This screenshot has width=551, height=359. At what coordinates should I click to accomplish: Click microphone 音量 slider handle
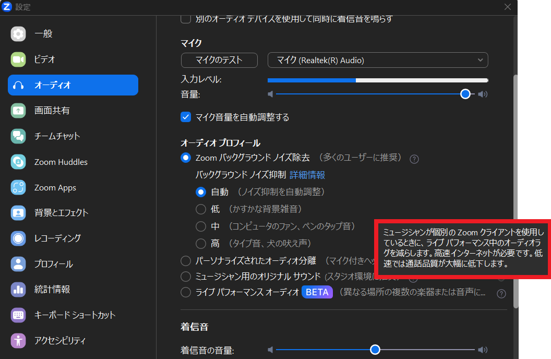pyautogui.click(x=465, y=94)
